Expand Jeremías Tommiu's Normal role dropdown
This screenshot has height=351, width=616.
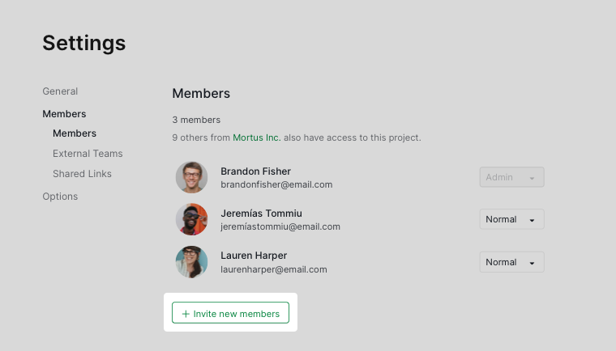click(511, 219)
